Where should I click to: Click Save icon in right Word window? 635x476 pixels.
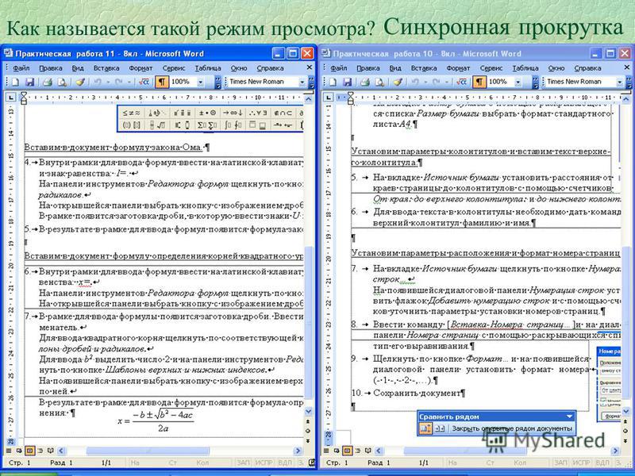[x=347, y=83]
